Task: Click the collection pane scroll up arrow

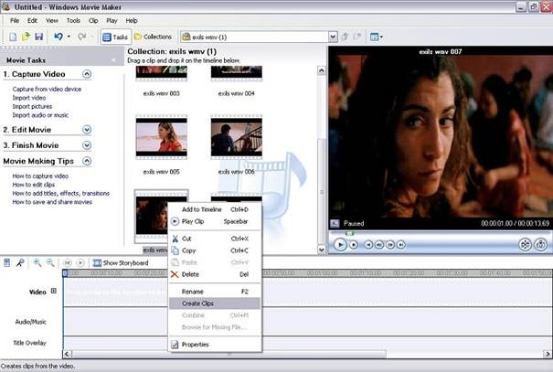Action: point(322,70)
